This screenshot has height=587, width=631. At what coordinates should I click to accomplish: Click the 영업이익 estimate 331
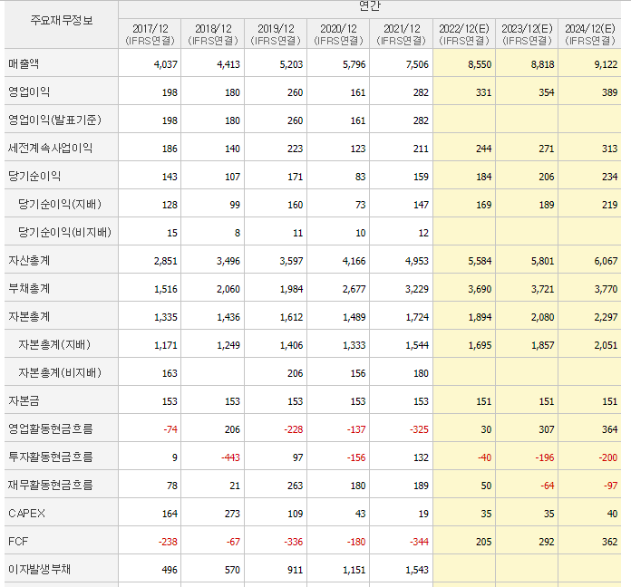tap(484, 92)
